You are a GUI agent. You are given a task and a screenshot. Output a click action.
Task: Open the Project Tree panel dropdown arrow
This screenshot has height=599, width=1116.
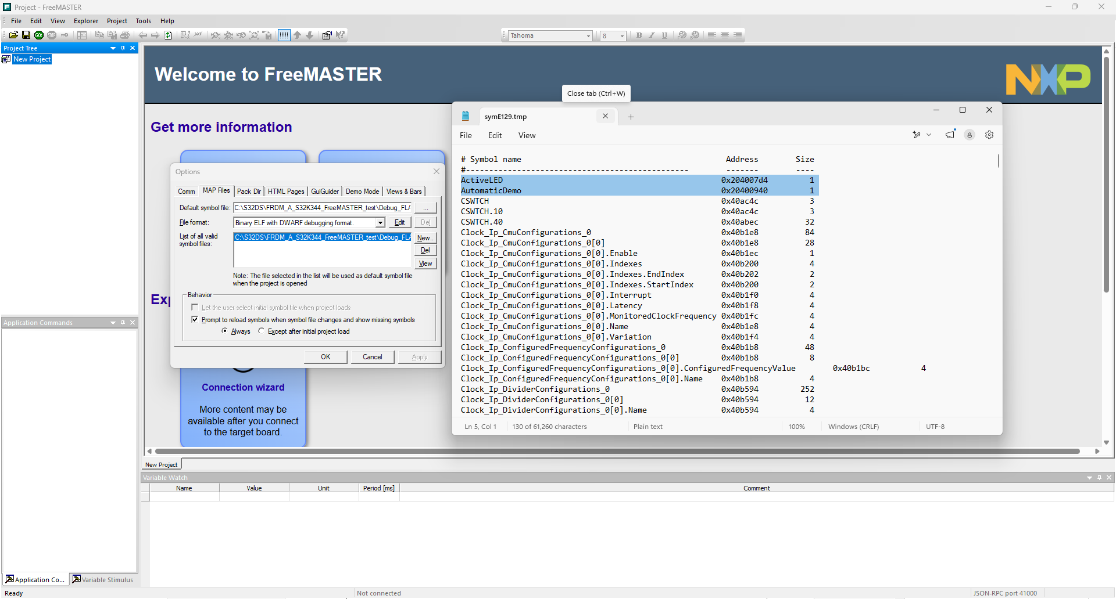[x=113, y=48]
